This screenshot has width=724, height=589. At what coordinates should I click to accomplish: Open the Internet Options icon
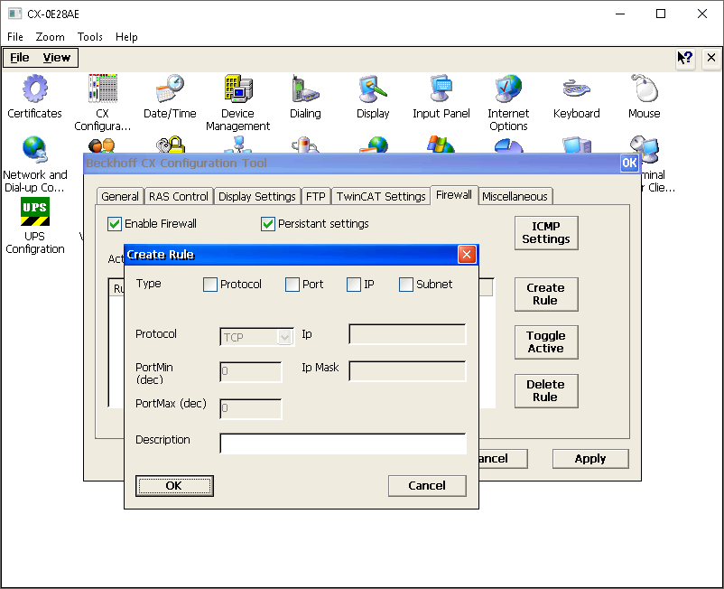(x=508, y=103)
